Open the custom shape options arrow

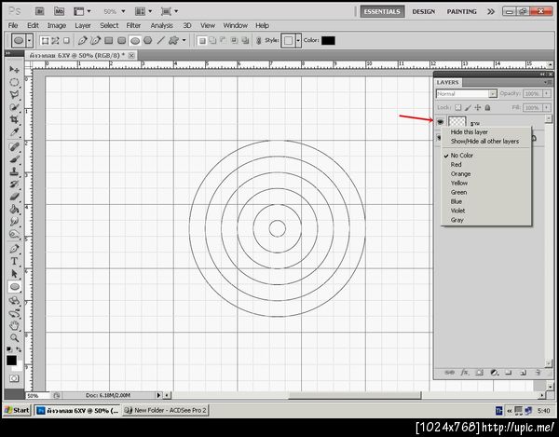click(x=184, y=40)
